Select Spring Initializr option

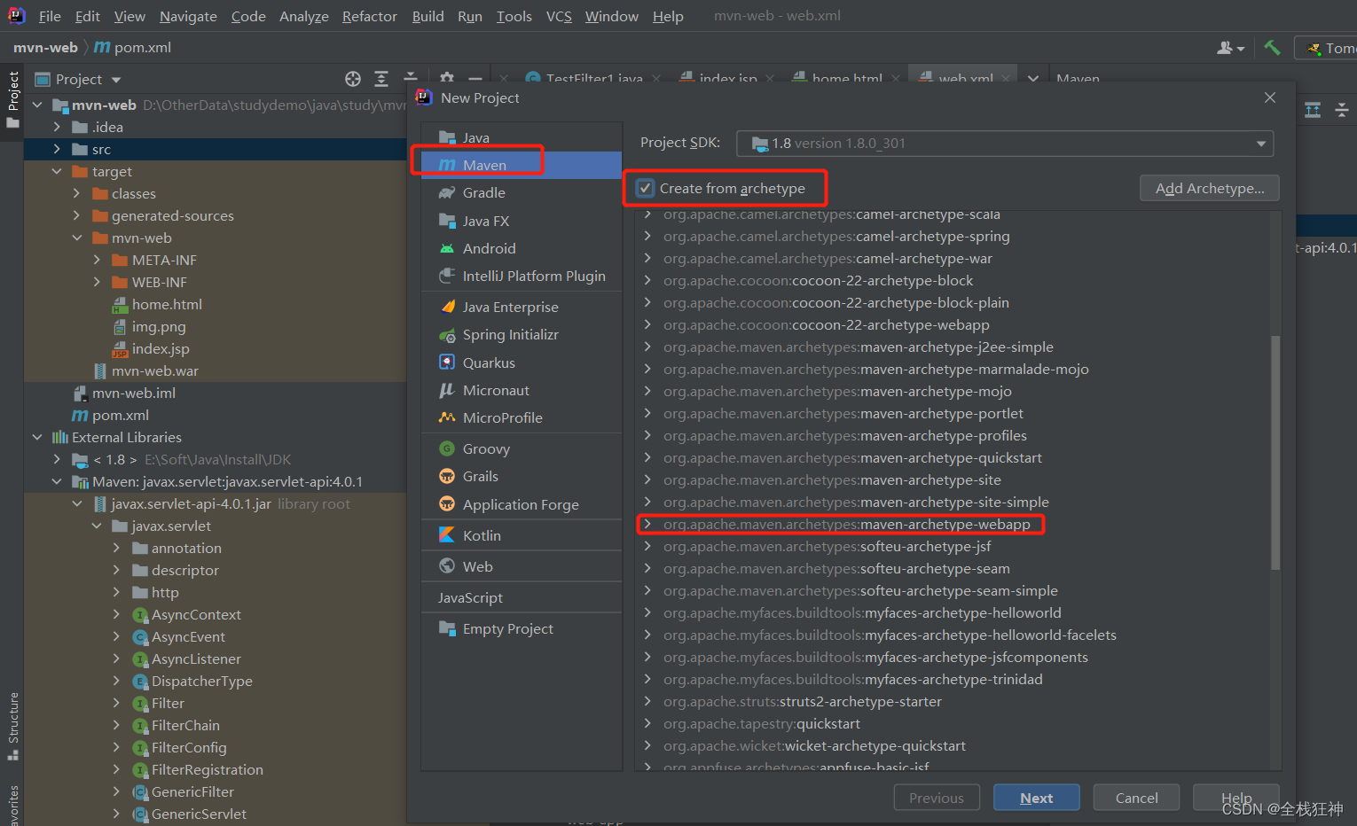click(x=522, y=334)
